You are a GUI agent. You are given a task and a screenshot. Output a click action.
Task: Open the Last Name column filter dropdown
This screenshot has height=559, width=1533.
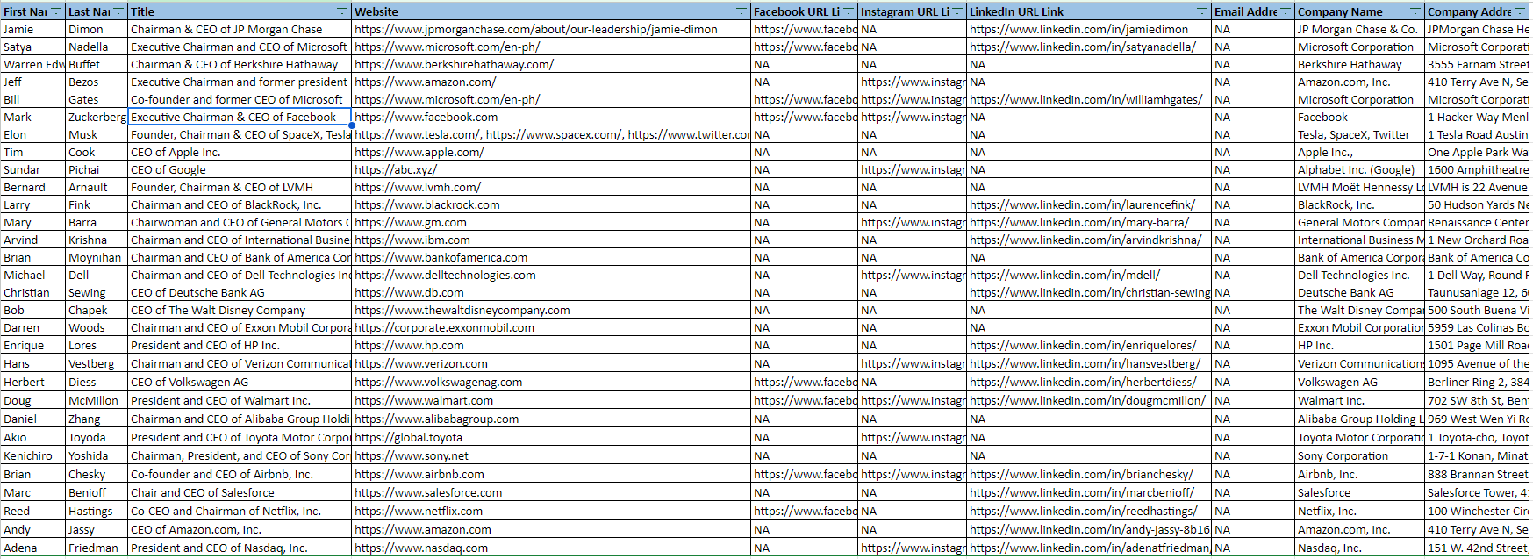[x=120, y=11]
